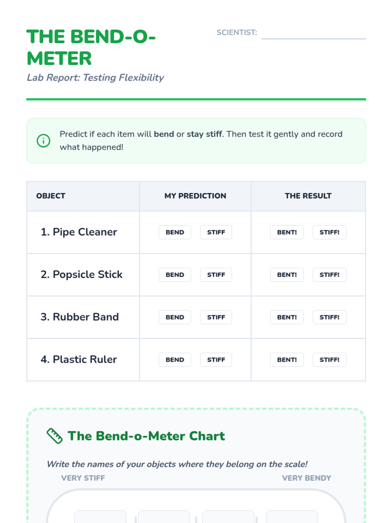Click the first box on Bend-o-Meter scale
This screenshot has height=523, width=392.
click(x=100, y=517)
